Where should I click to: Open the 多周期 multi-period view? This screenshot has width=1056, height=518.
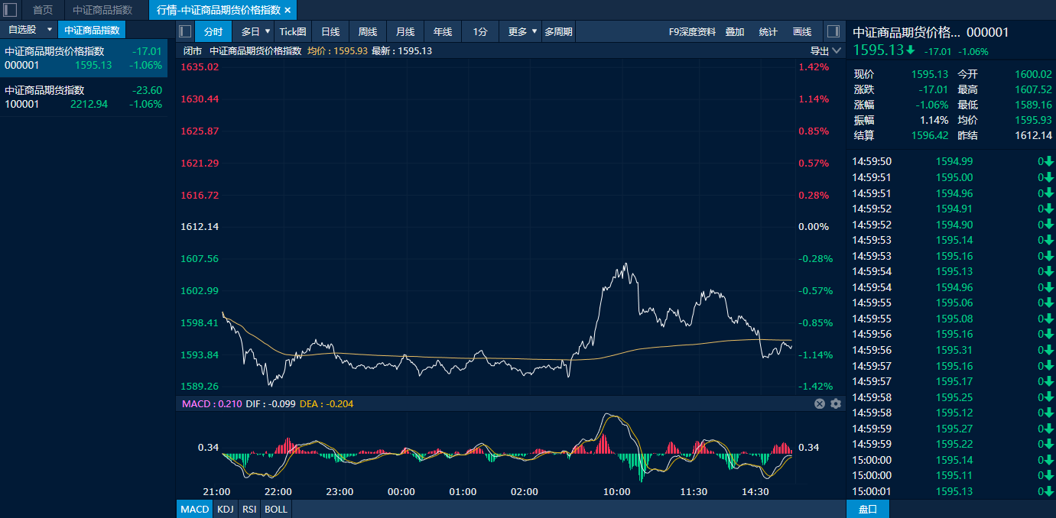[558, 31]
